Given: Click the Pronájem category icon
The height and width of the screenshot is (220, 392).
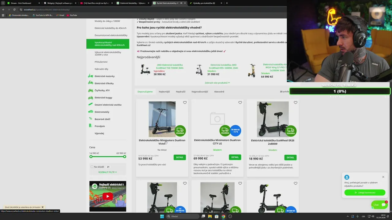Looking at the screenshot, I should coord(91,126).
